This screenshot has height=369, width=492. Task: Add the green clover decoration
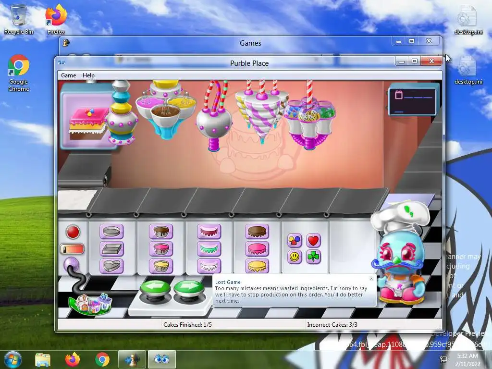pyautogui.click(x=313, y=257)
